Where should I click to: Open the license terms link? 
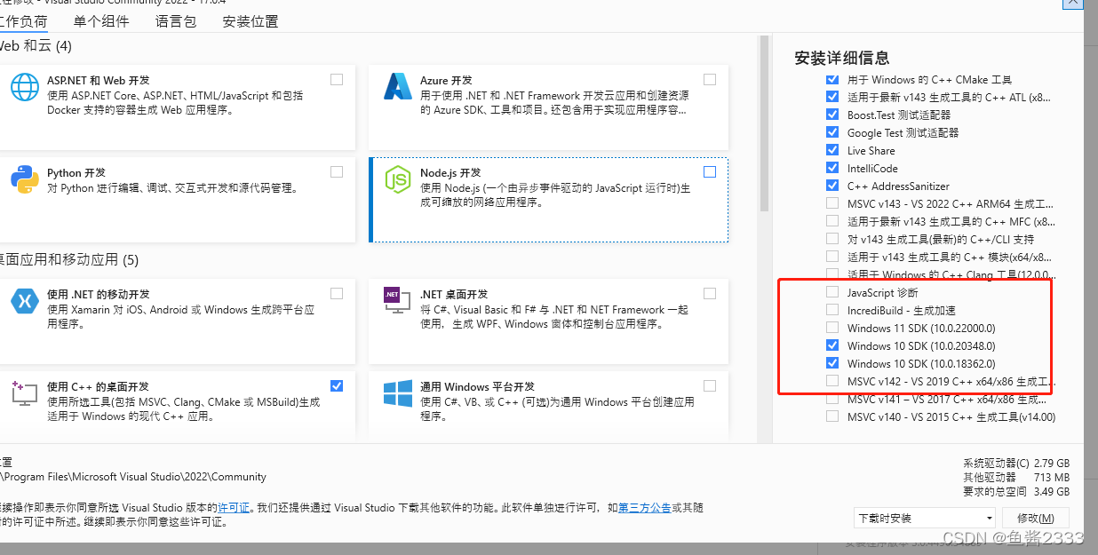(x=235, y=508)
